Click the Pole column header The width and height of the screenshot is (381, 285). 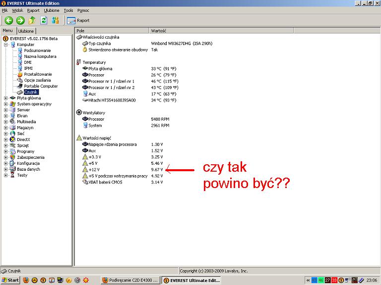(112, 31)
